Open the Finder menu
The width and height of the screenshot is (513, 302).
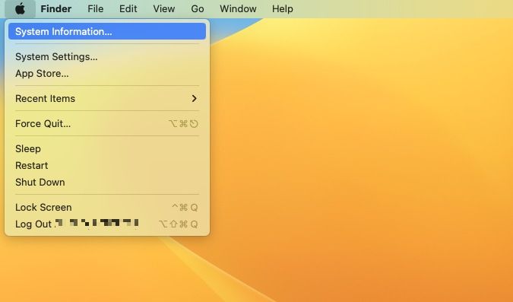(56, 9)
